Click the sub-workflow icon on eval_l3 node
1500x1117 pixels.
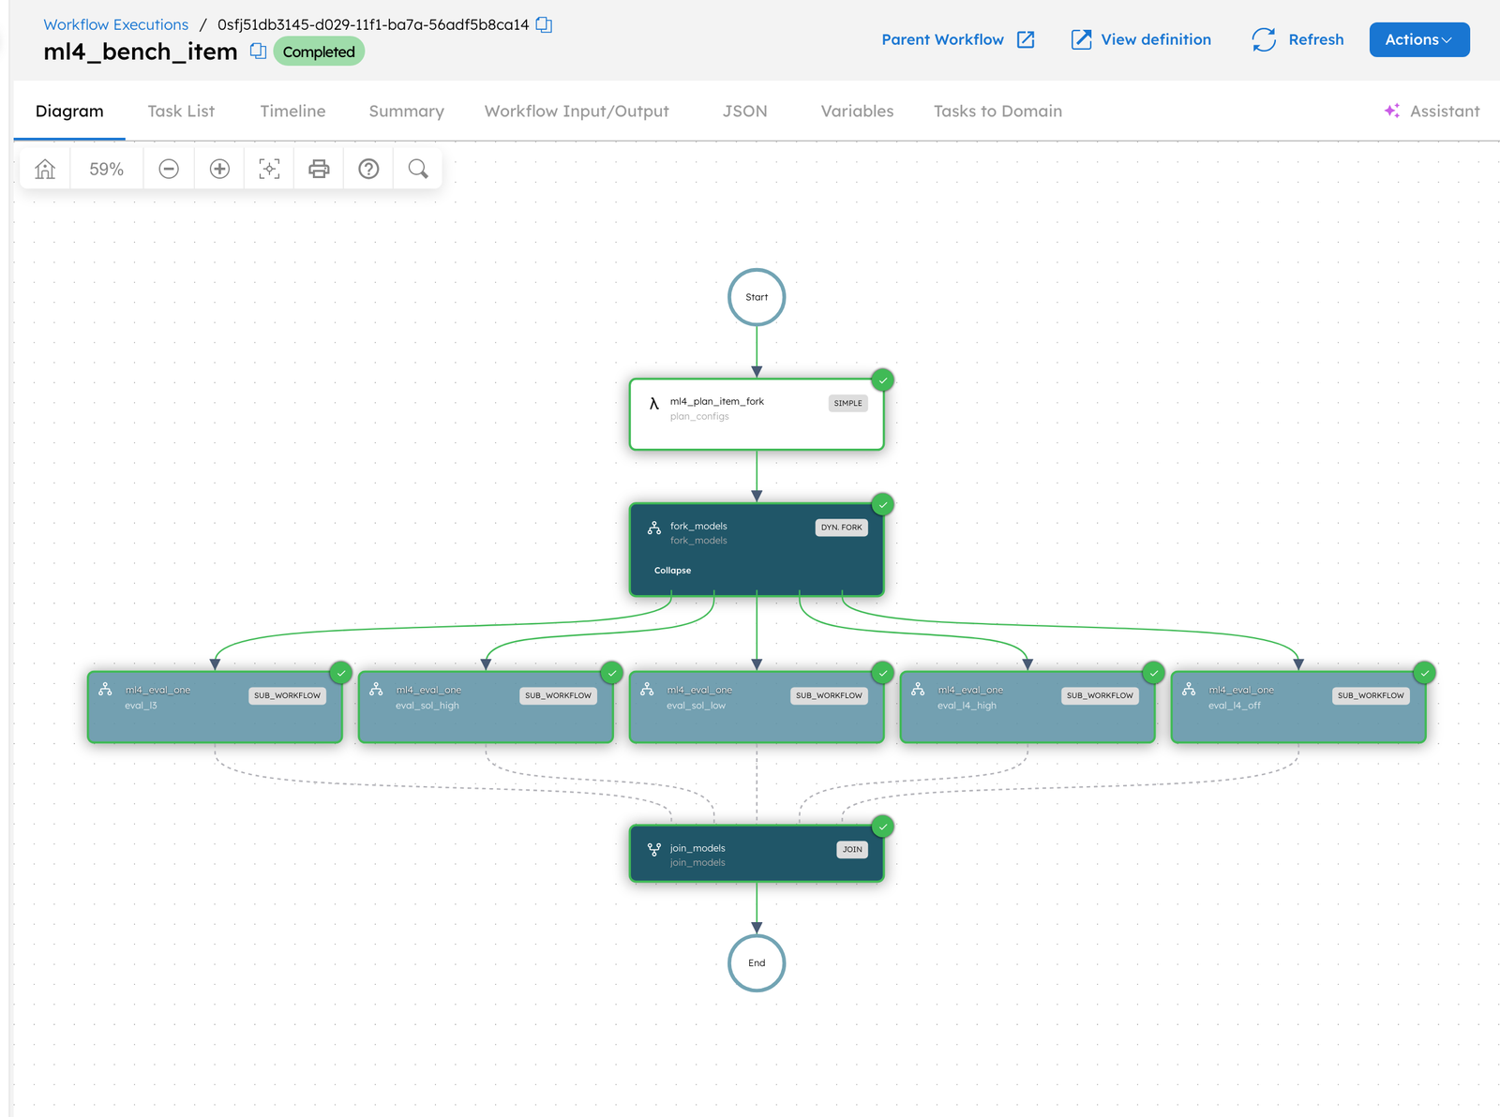coord(105,689)
